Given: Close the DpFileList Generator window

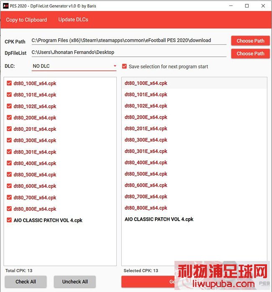Looking at the screenshot, I should point(263,6).
